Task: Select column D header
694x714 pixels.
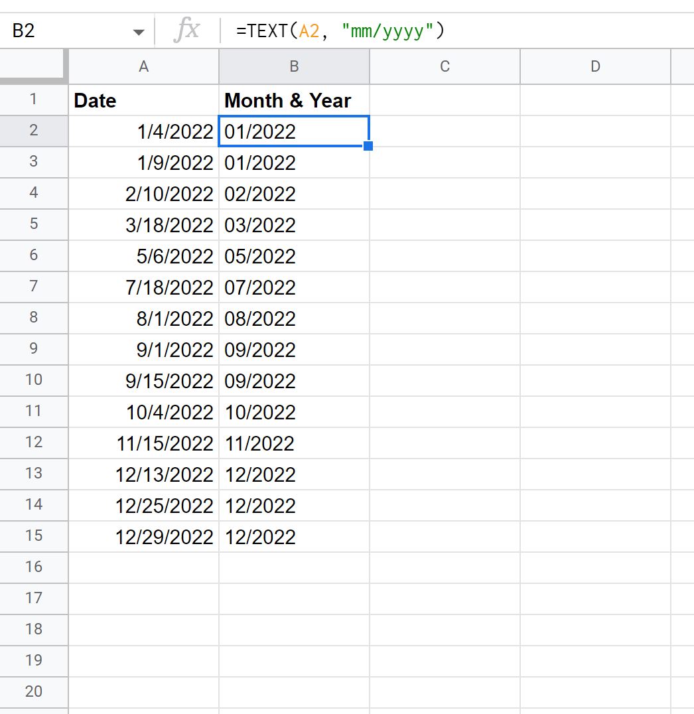Action: [595, 66]
